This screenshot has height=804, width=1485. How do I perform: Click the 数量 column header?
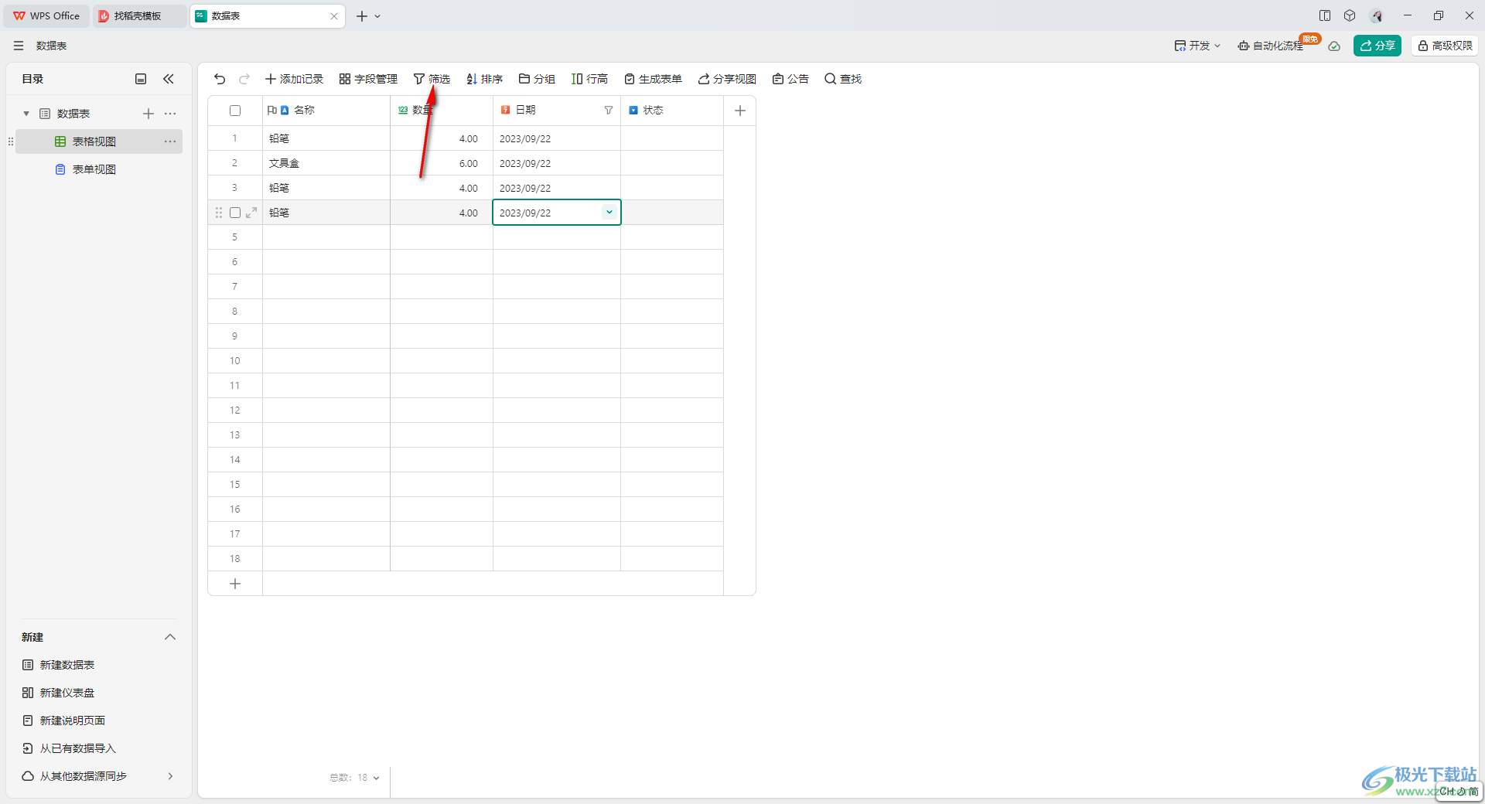[x=442, y=111]
